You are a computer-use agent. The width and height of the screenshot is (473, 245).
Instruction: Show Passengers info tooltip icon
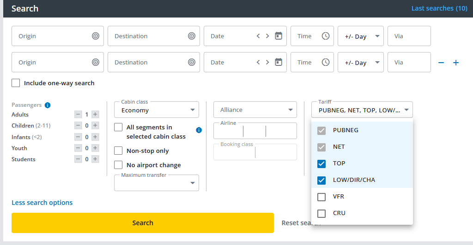tap(48, 105)
